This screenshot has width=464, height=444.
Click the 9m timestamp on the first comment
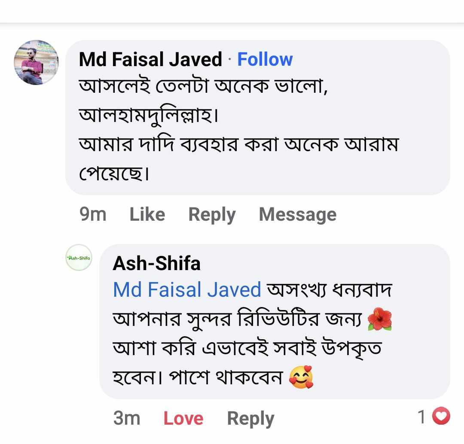pyautogui.click(x=93, y=214)
